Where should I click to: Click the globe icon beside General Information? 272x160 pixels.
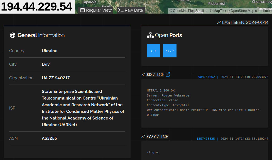pos(13,35)
